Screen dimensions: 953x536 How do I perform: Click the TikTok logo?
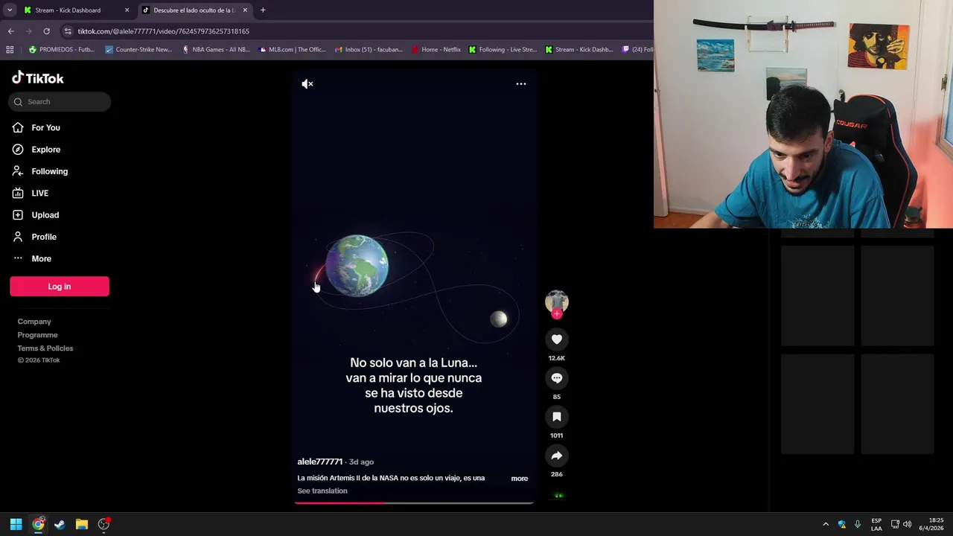[38, 78]
